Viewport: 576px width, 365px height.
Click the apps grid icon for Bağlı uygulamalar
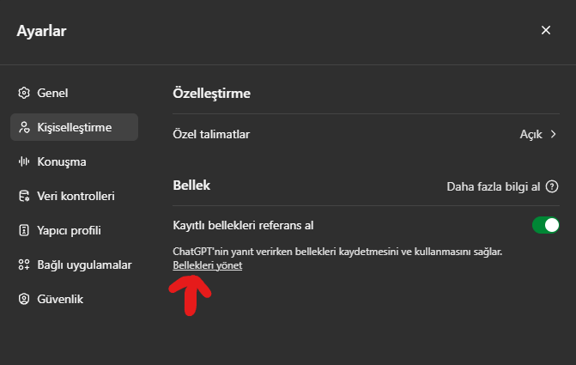click(24, 265)
